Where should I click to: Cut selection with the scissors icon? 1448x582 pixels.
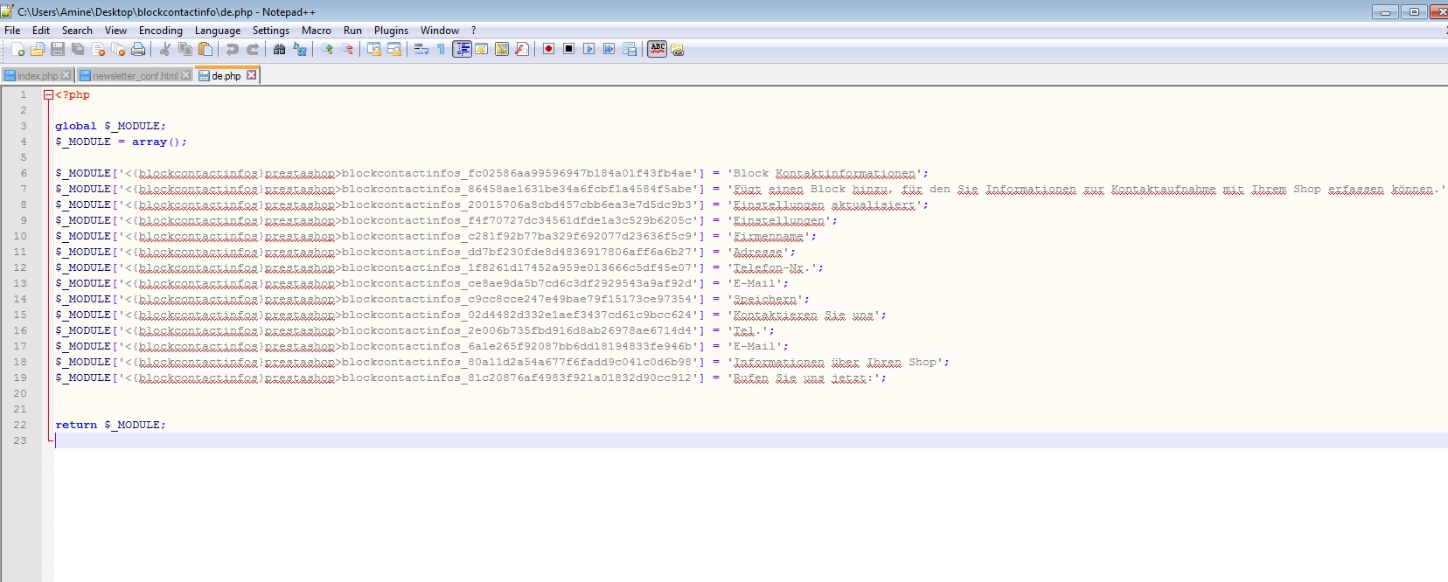click(164, 50)
